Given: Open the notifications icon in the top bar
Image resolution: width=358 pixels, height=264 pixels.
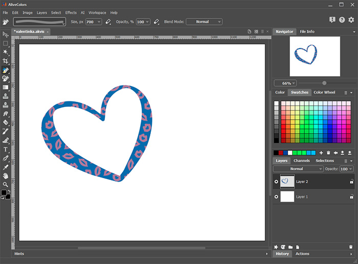Looking at the screenshot, I should tap(332, 20).
